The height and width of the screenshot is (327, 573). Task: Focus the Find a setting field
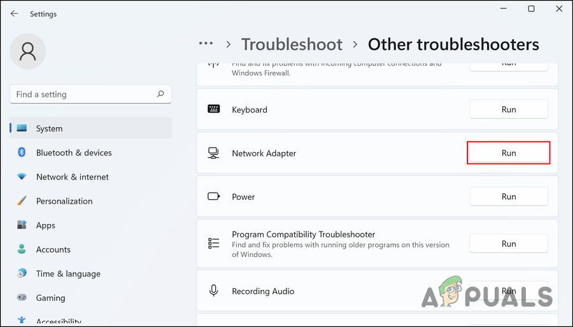click(x=83, y=94)
